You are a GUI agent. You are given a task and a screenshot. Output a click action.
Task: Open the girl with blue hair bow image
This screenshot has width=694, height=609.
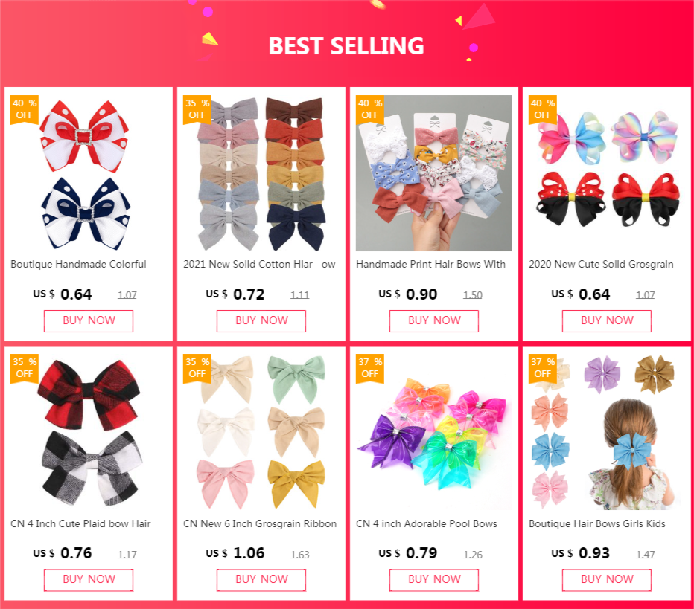click(x=607, y=432)
